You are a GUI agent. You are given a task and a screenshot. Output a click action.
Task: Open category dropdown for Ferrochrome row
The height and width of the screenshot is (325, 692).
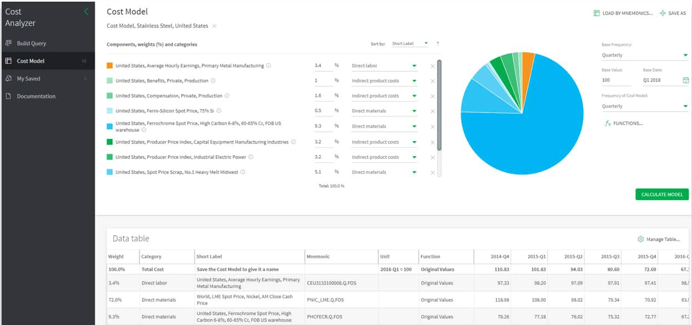tap(384, 126)
